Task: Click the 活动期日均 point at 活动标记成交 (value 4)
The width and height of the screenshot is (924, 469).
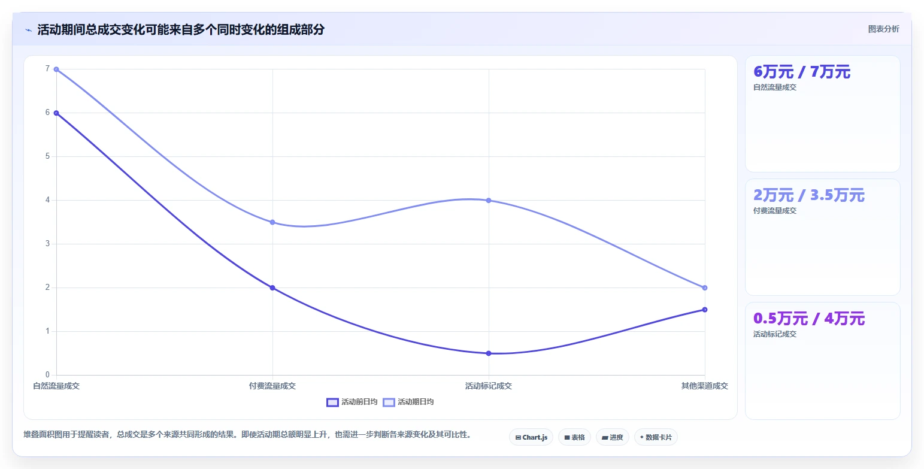Action: [x=489, y=200]
